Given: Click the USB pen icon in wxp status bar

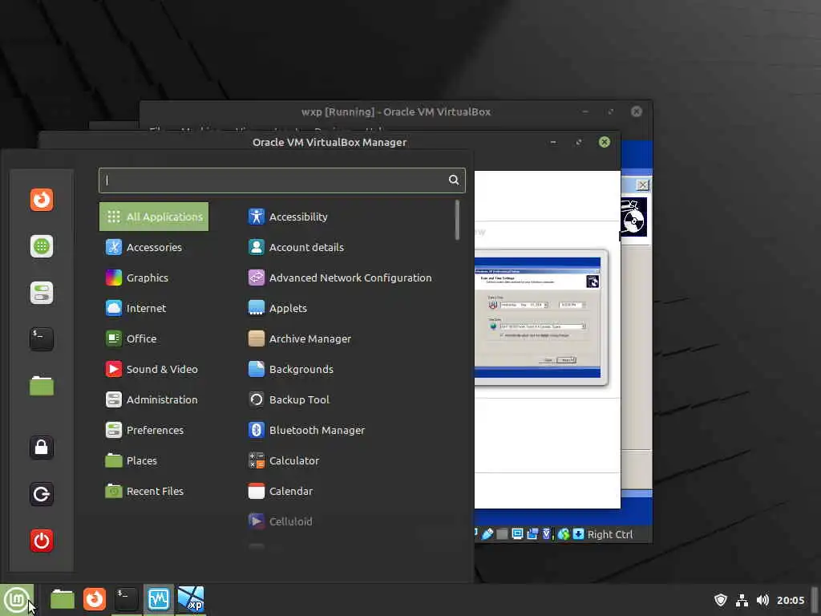Looking at the screenshot, I should click(x=487, y=533).
